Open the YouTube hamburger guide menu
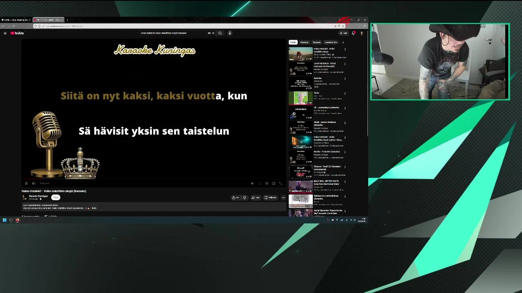This screenshot has height=293, width=522. pyautogui.click(x=5, y=33)
